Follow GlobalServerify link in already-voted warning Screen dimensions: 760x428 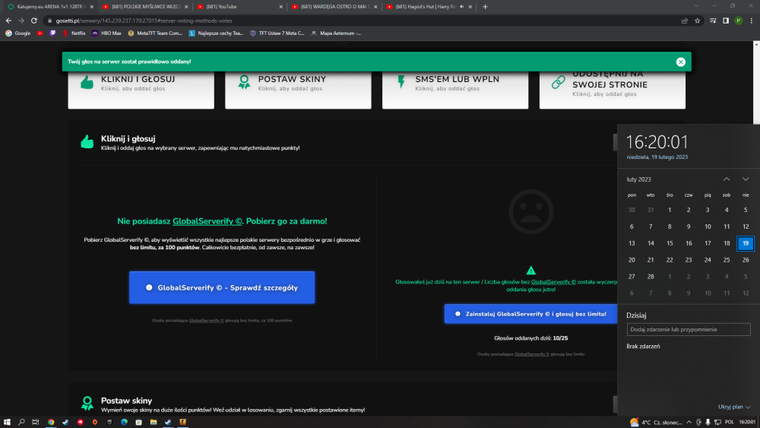pyautogui.click(x=553, y=281)
